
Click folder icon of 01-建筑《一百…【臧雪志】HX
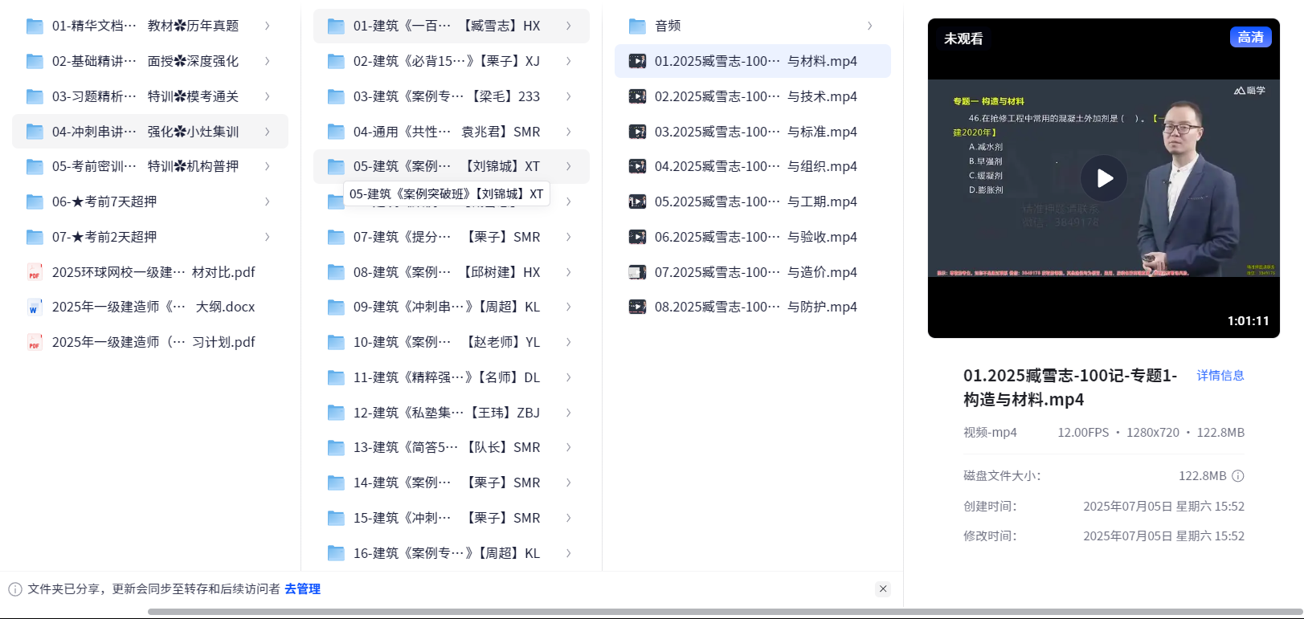(336, 26)
